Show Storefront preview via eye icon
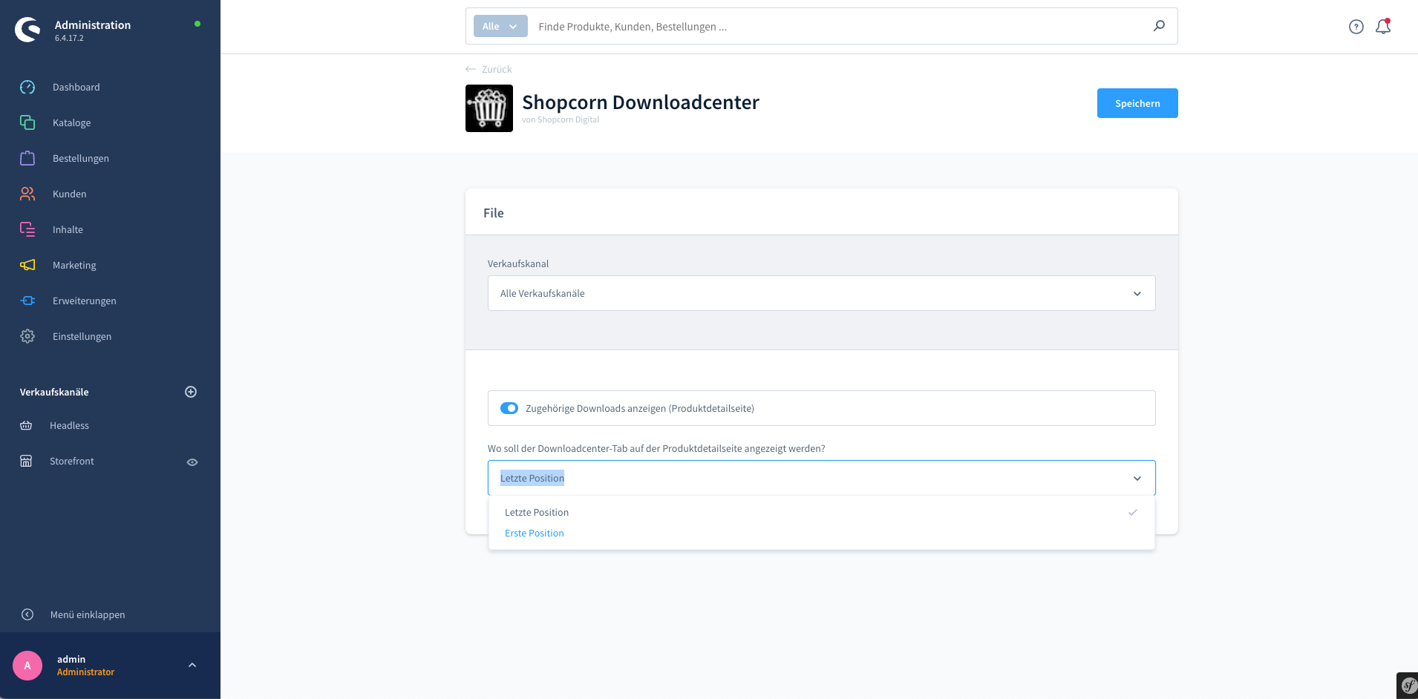The width and height of the screenshot is (1418, 699). tap(192, 462)
